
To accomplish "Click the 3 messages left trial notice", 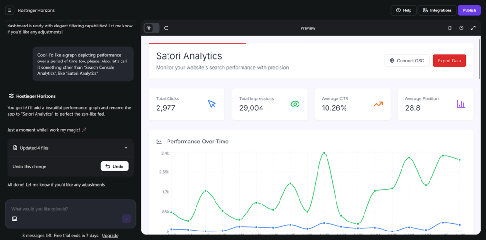I will point(61,235).
